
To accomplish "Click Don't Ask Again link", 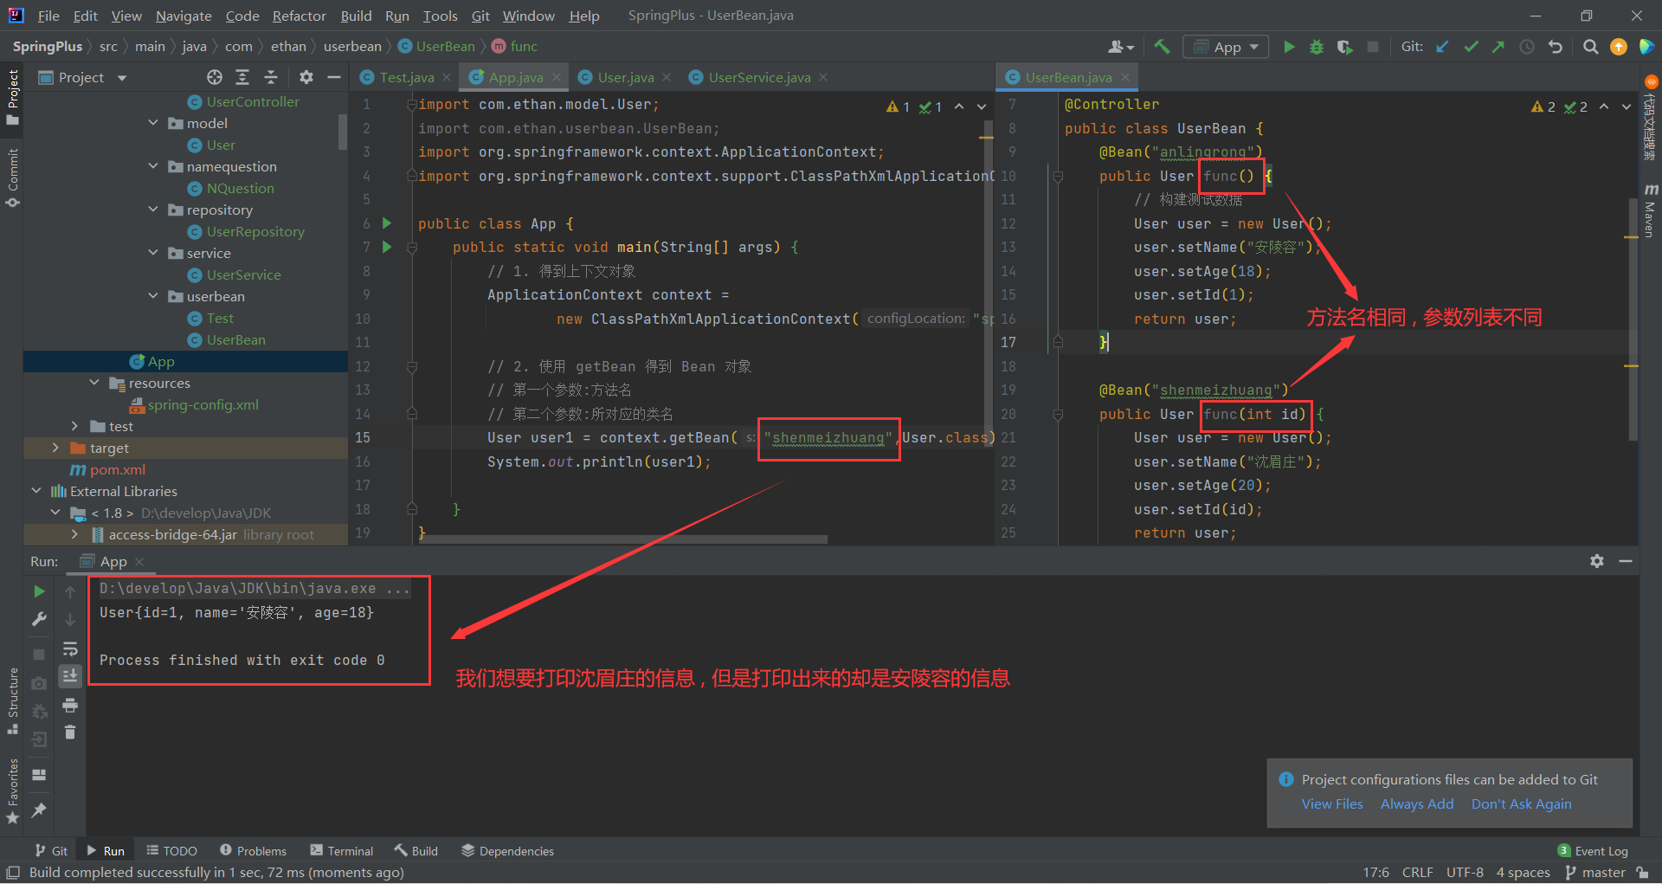I will [x=1521, y=803].
